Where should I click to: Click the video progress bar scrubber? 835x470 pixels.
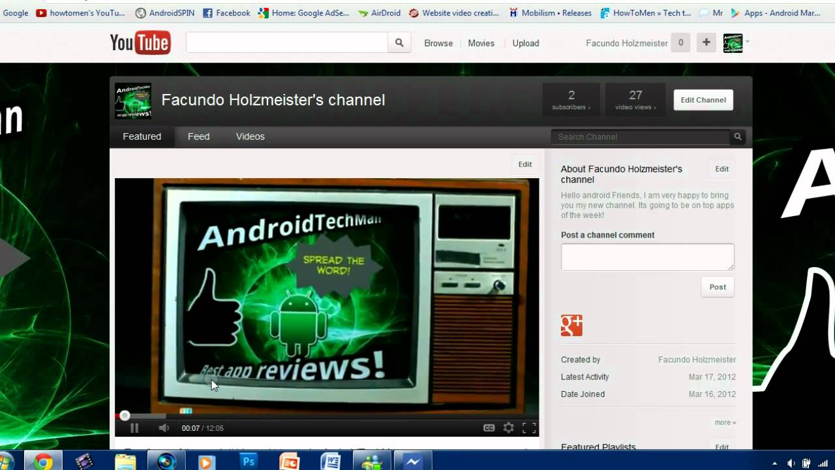tap(125, 416)
